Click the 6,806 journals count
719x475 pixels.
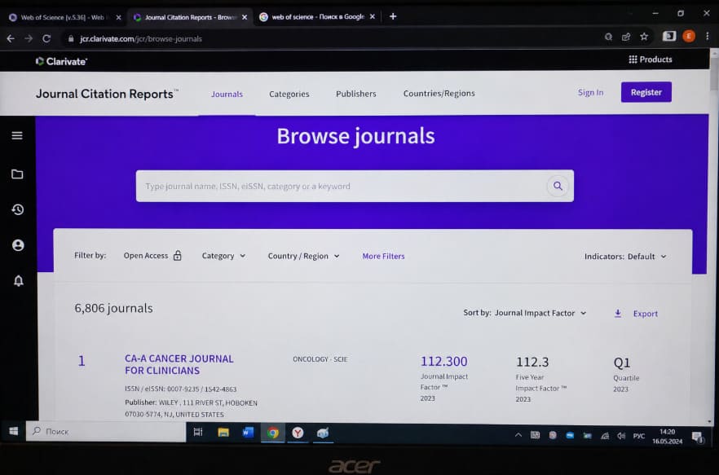point(114,308)
